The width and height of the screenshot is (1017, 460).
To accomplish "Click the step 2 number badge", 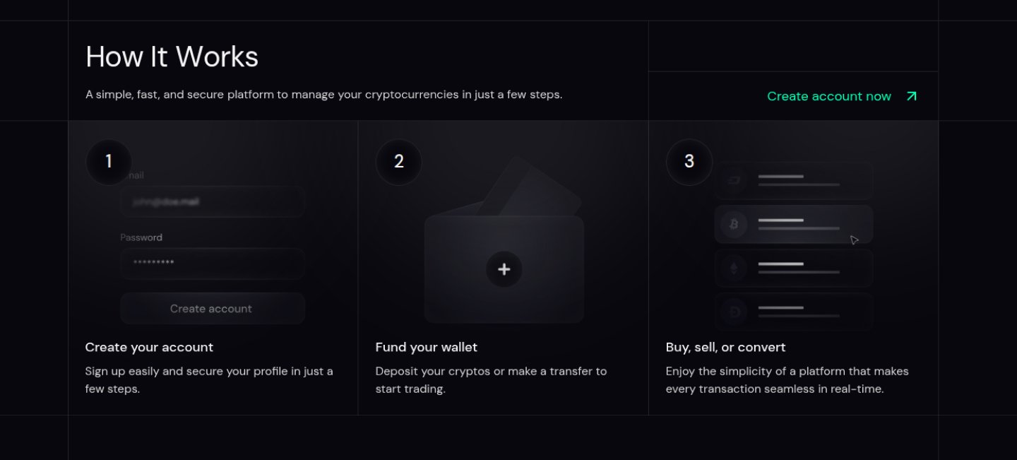I will [x=399, y=162].
